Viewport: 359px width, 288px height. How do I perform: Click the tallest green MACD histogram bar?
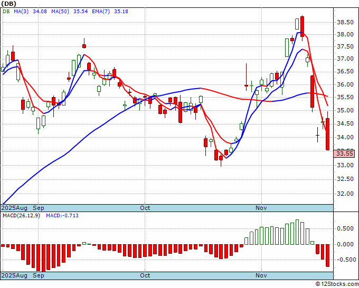click(297, 232)
